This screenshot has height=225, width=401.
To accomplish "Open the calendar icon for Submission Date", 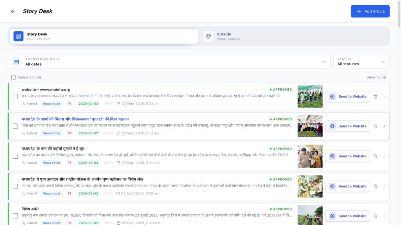I will pyautogui.click(x=17, y=62).
